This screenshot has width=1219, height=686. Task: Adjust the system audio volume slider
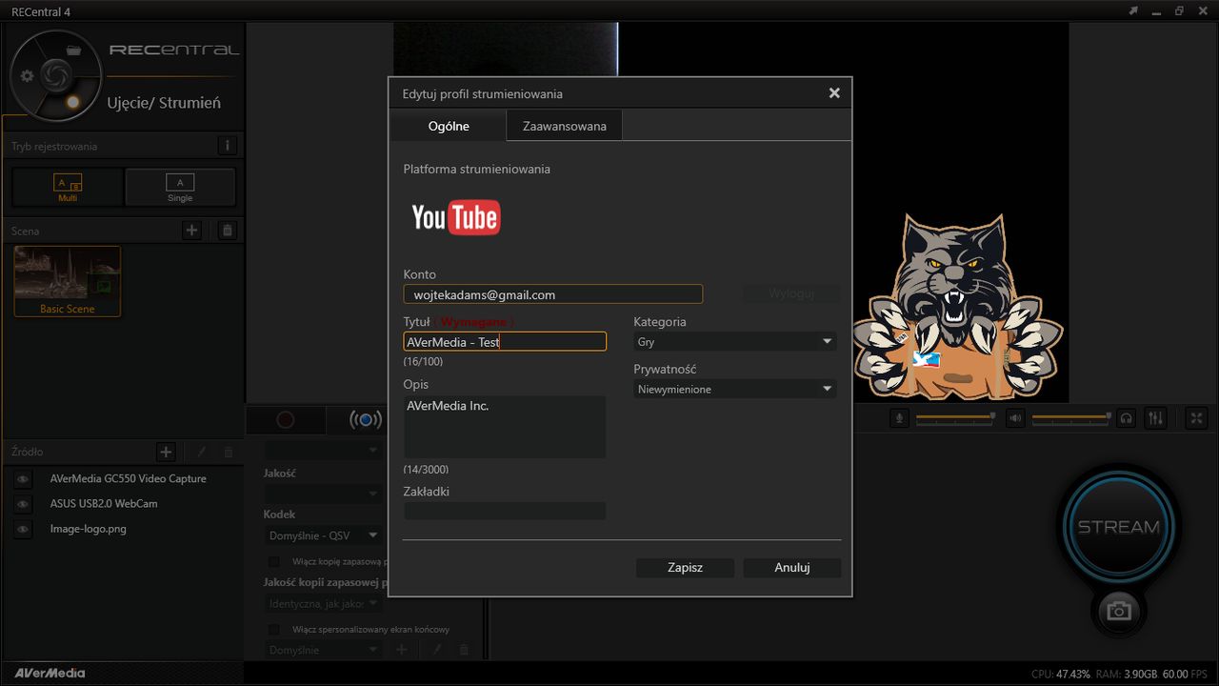1071,417
